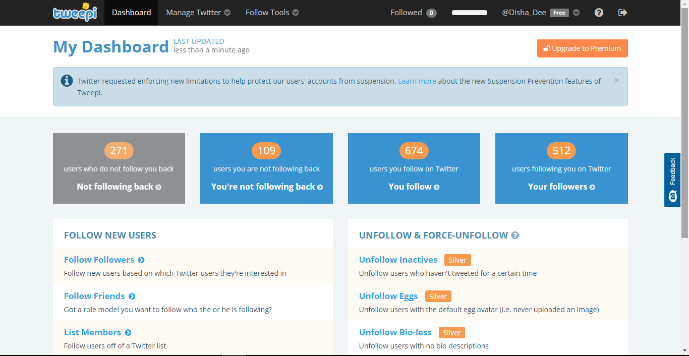Open the @Disha_Dee account dropdown arrow
The image size is (689, 356).
577,13
